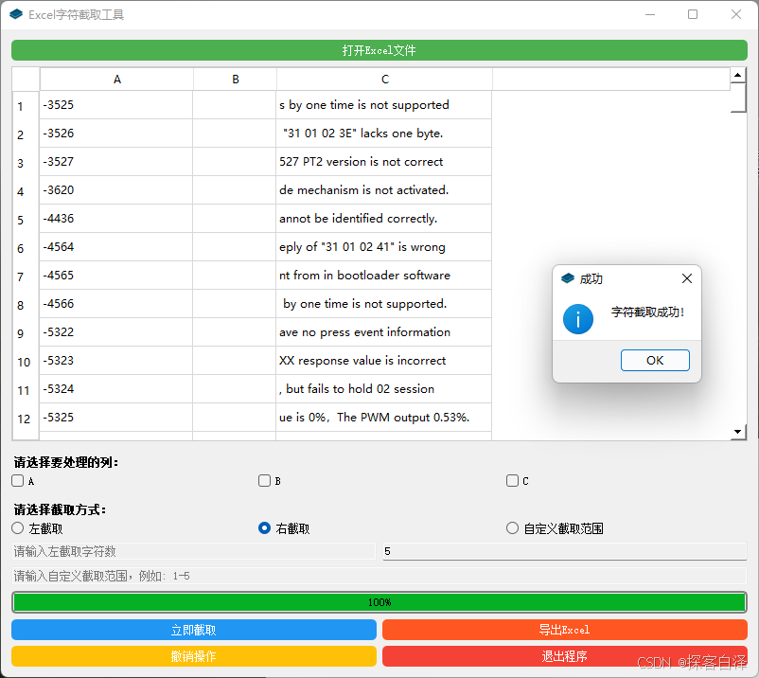Minimize the Excel字符截取工具 window
The height and width of the screenshot is (678, 759).
pyautogui.click(x=650, y=14)
